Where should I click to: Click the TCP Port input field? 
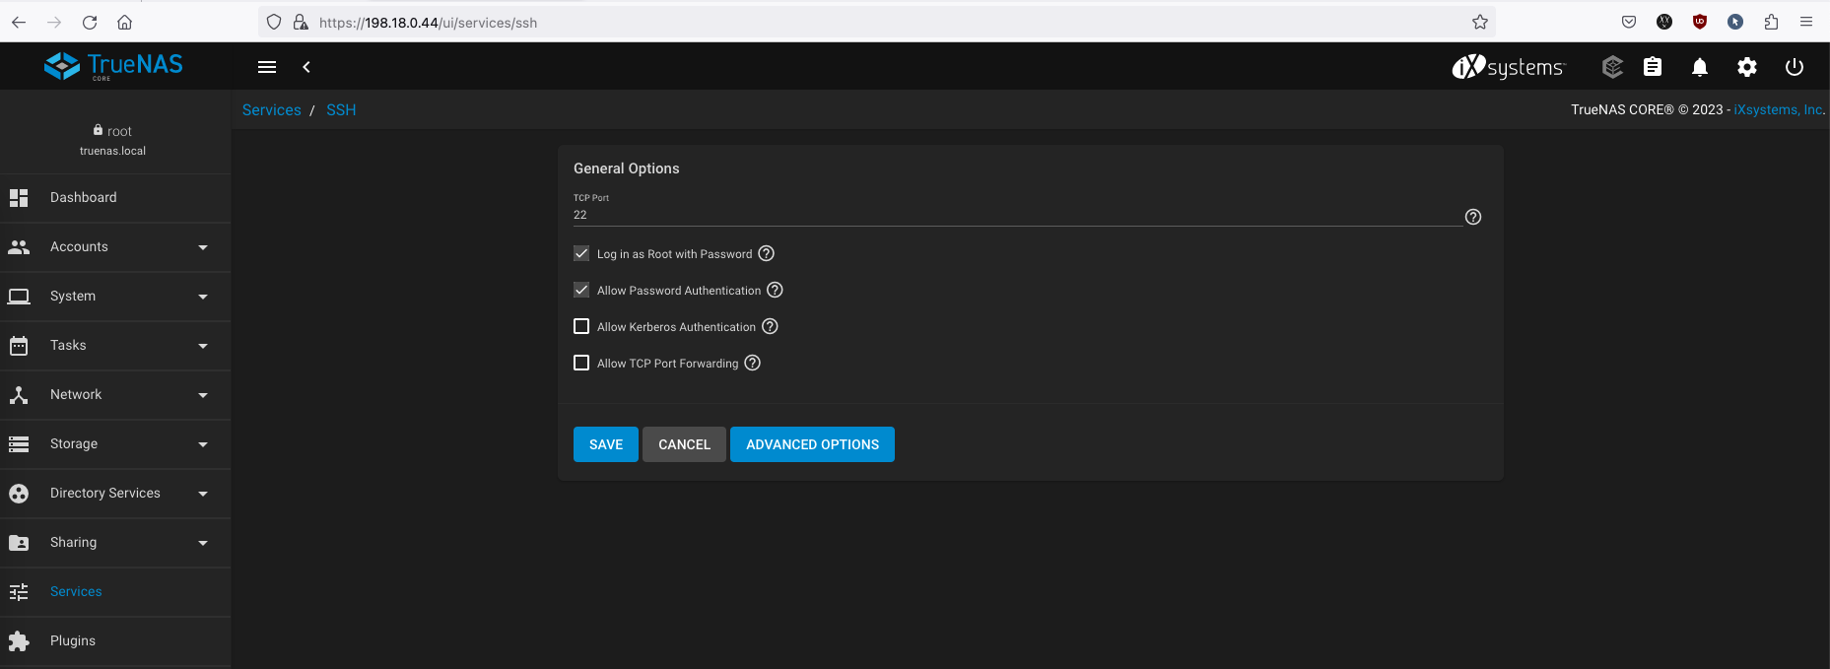tap(1015, 215)
